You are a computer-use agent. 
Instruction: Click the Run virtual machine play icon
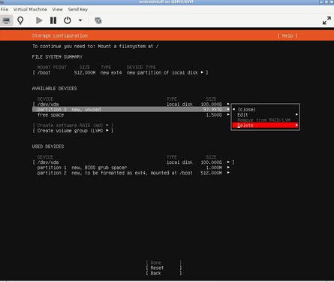tap(39, 20)
